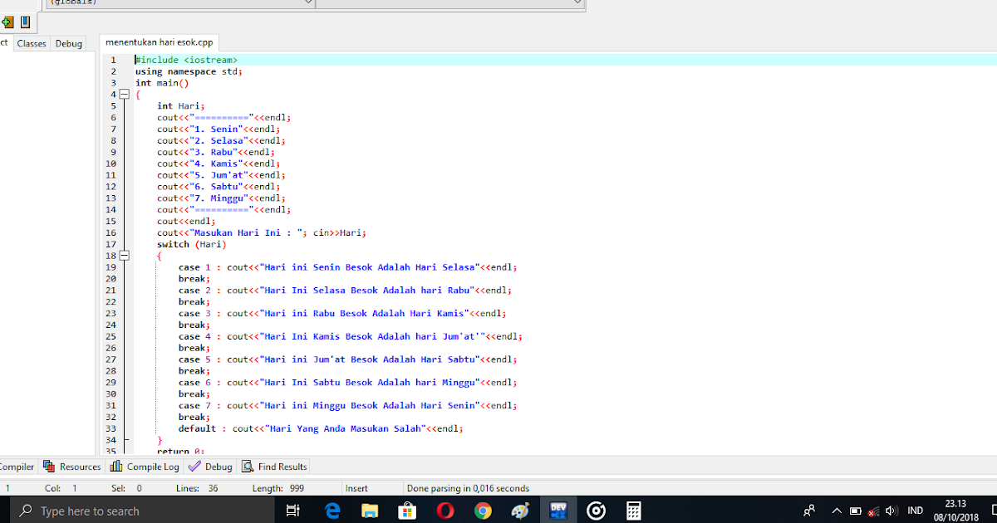Image resolution: width=997 pixels, height=523 pixels.
Task: Switch to the Debug tab in left panel
Action: [68, 43]
